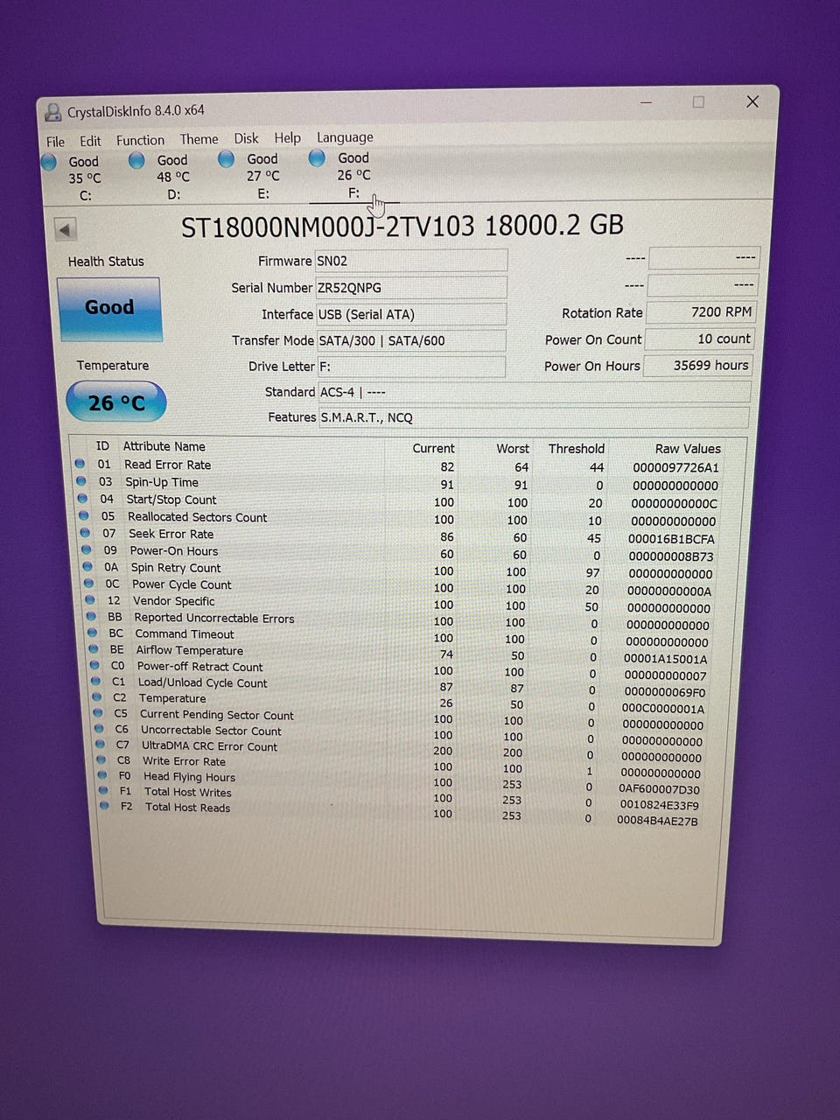Viewport: 840px width, 1120px height.
Task: Click status dot for Reported Uncorrectable Errors
Action: pyautogui.click(x=91, y=617)
